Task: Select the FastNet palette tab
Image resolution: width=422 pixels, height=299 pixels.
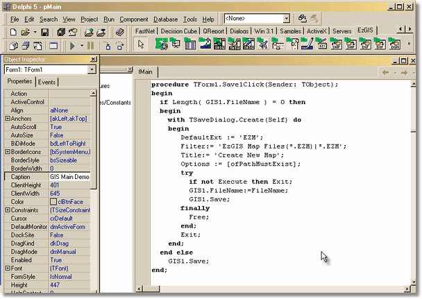Action: [145, 31]
